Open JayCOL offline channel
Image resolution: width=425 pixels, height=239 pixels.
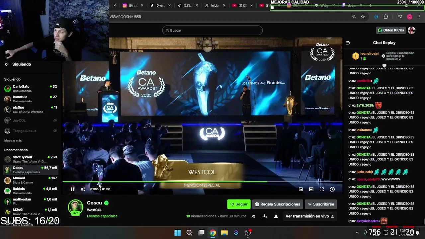pos(31,120)
